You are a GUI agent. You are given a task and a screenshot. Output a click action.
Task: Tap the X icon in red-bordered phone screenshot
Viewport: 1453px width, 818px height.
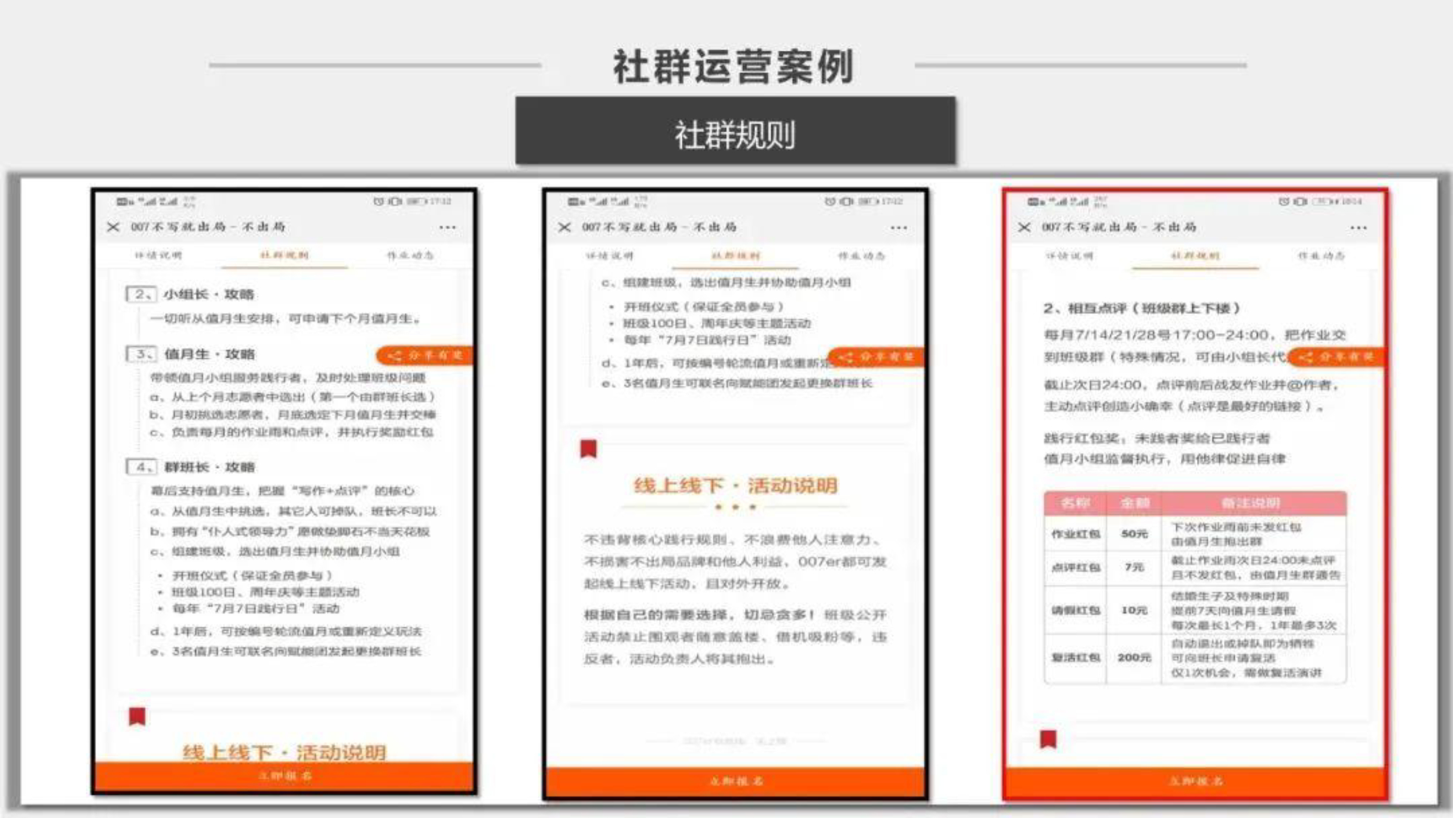point(1024,227)
